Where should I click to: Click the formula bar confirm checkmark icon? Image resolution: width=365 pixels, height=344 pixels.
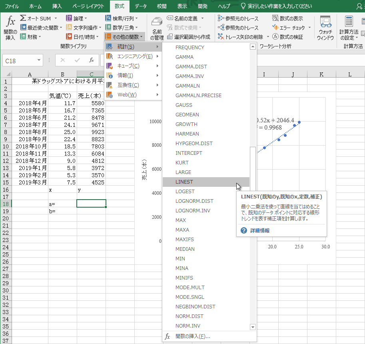pos(77,60)
